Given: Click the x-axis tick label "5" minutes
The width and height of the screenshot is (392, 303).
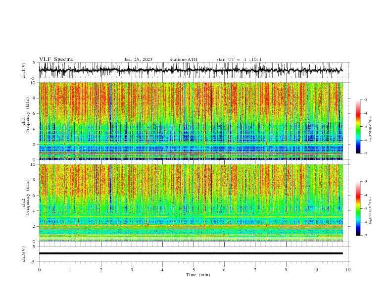Looking at the screenshot, I should click(x=194, y=270).
